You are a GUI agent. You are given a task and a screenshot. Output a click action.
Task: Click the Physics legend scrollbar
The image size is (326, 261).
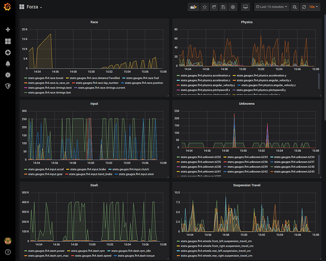[319, 81]
